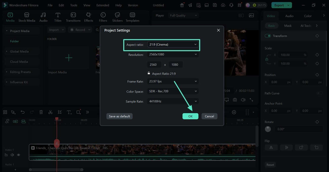
Task: Click the gift icon in the top bar
Action: (x=182, y=5)
